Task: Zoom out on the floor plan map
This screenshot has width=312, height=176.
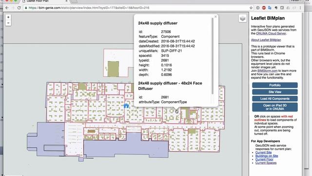Action: 8,23
